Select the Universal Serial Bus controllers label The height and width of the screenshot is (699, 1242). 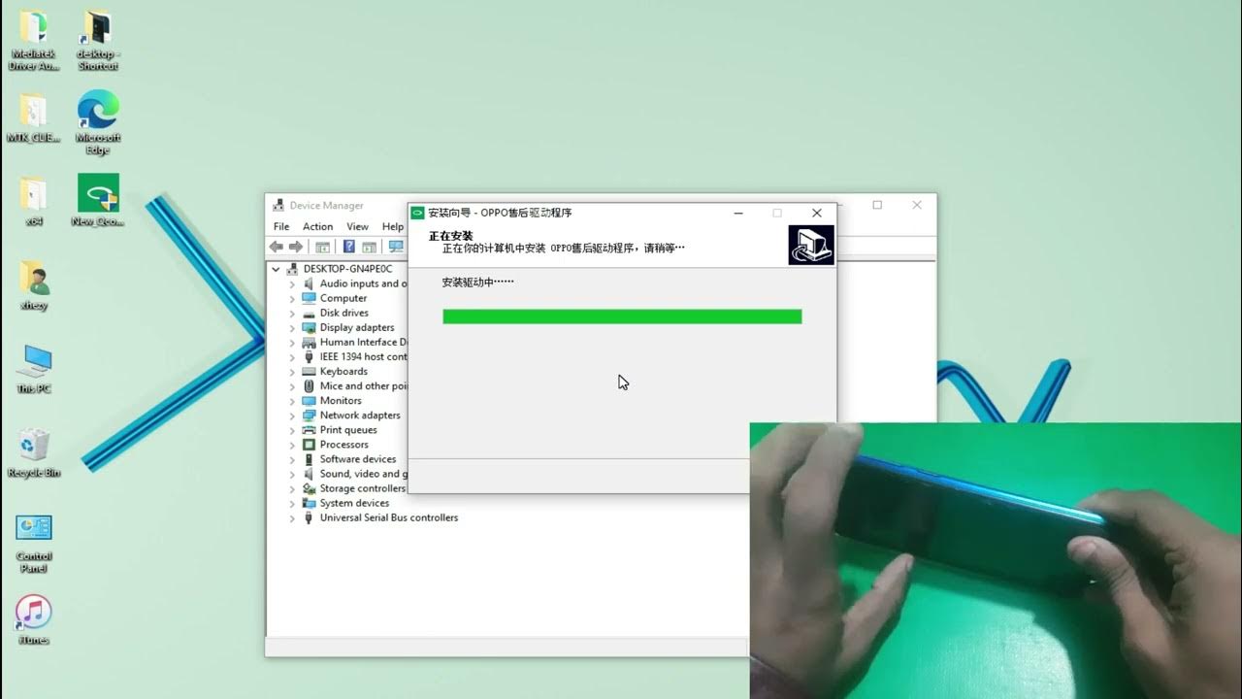(x=389, y=517)
